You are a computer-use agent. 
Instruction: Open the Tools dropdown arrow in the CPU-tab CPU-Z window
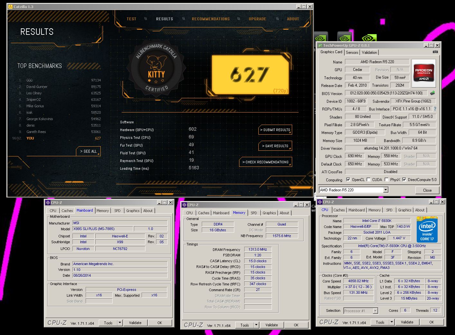pos(392,322)
